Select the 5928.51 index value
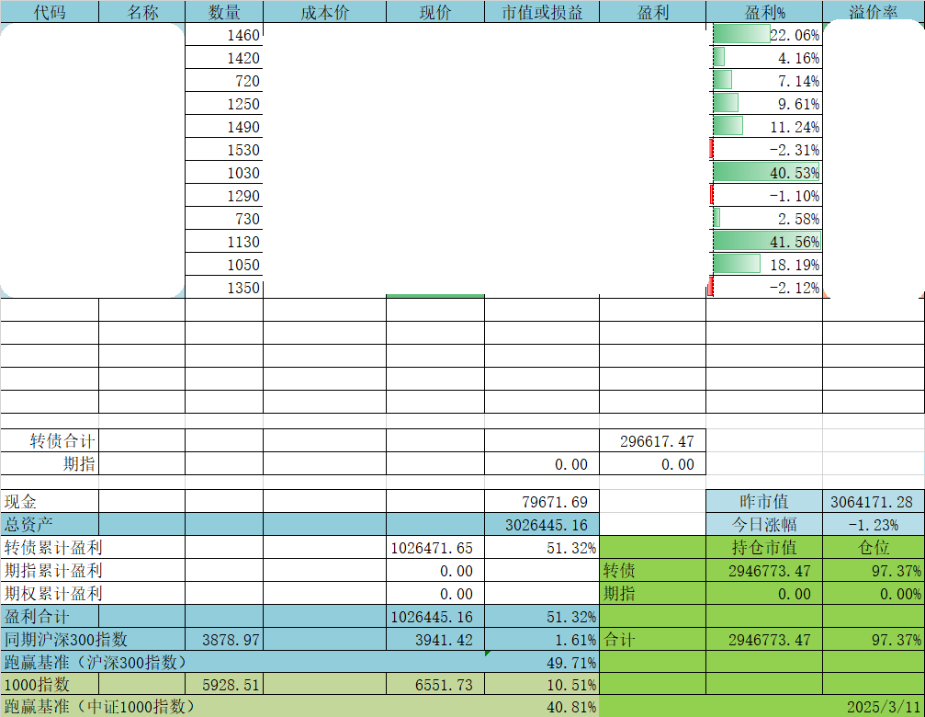 coord(224,684)
